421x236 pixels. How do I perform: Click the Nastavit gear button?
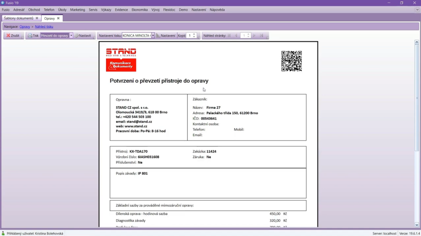(83, 36)
